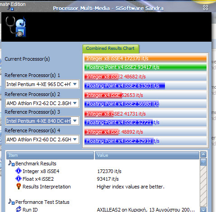This screenshot has height=212, width=216.
Task: Click the Reference Processor(s) 3 label
Action: pyautogui.click(x=32, y=112)
